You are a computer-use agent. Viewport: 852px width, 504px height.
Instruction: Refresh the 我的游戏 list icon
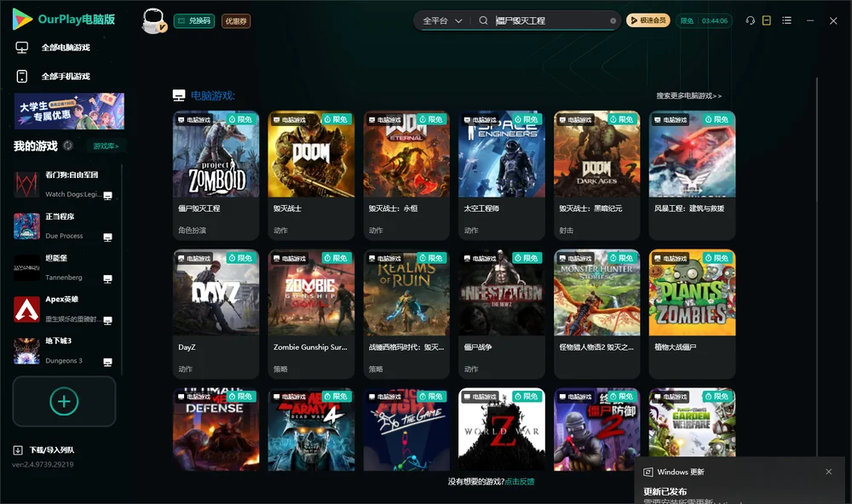tap(68, 146)
